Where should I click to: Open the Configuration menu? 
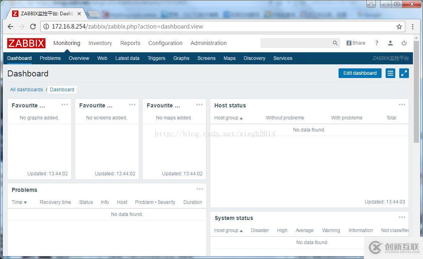tap(165, 43)
